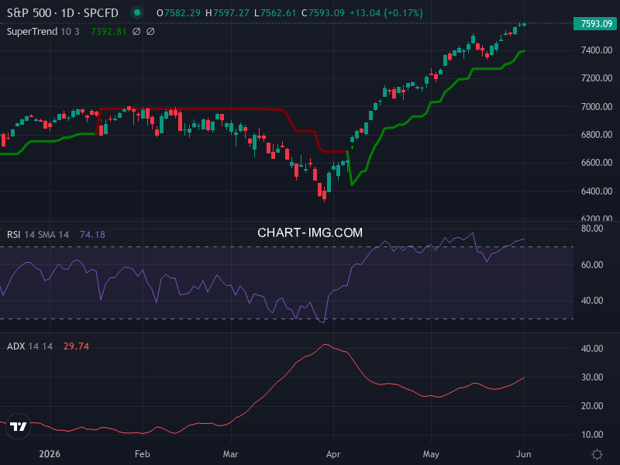Viewport: 620px width, 465px height.
Task: Select the SuperTrend 10 3 indicator label
Action: [43, 32]
